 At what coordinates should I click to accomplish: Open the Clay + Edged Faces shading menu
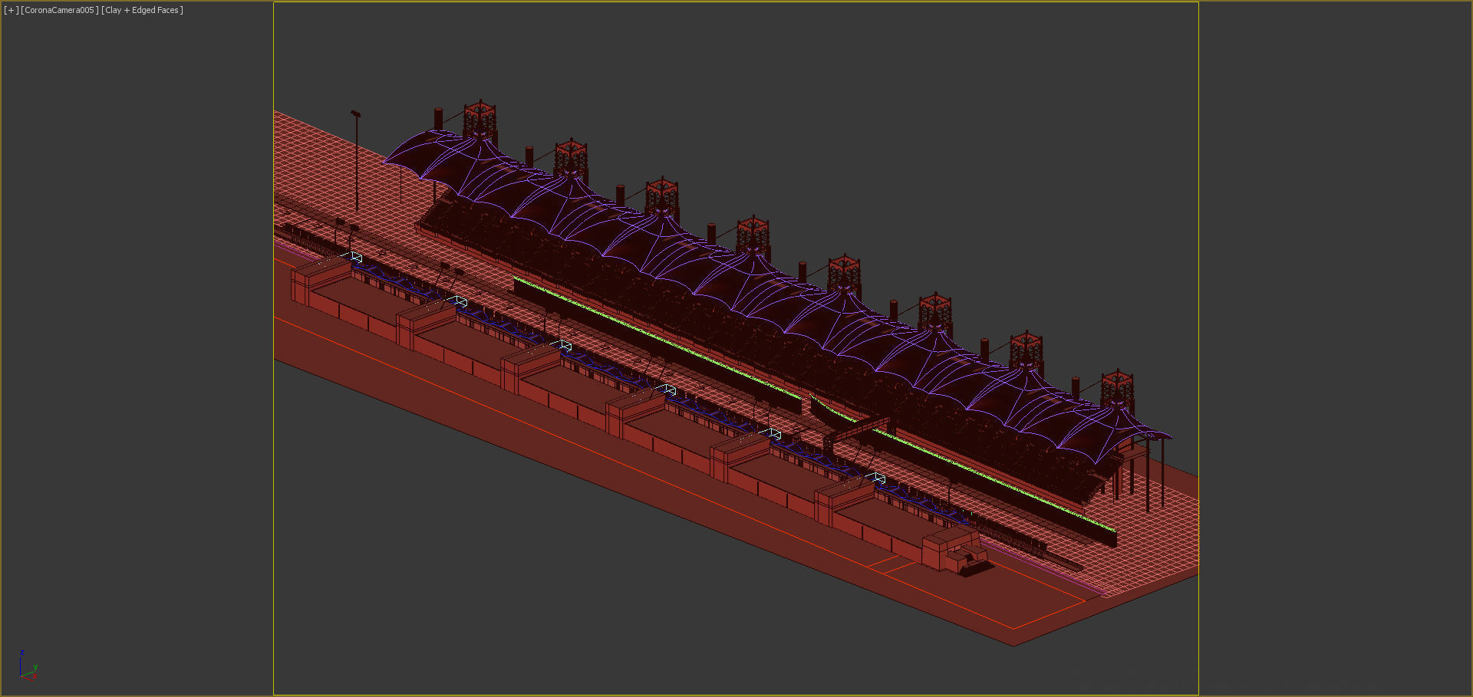pos(142,10)
